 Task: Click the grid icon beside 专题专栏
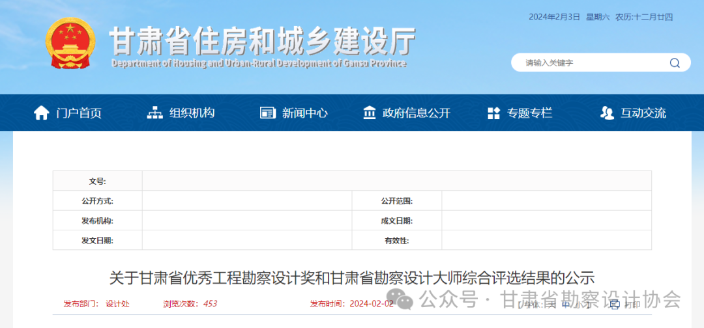(493, 113)
